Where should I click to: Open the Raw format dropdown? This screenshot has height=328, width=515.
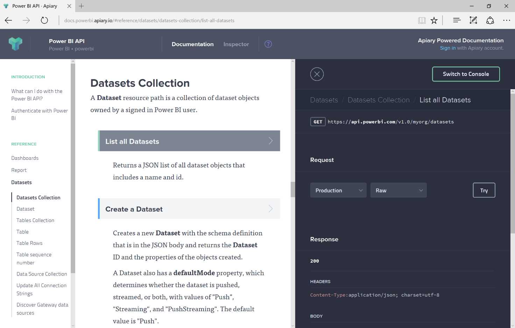coord(398,190)
